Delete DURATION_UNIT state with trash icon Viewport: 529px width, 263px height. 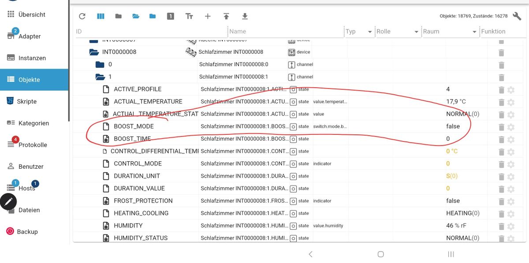pyautogui.click(x=501, y=176)
